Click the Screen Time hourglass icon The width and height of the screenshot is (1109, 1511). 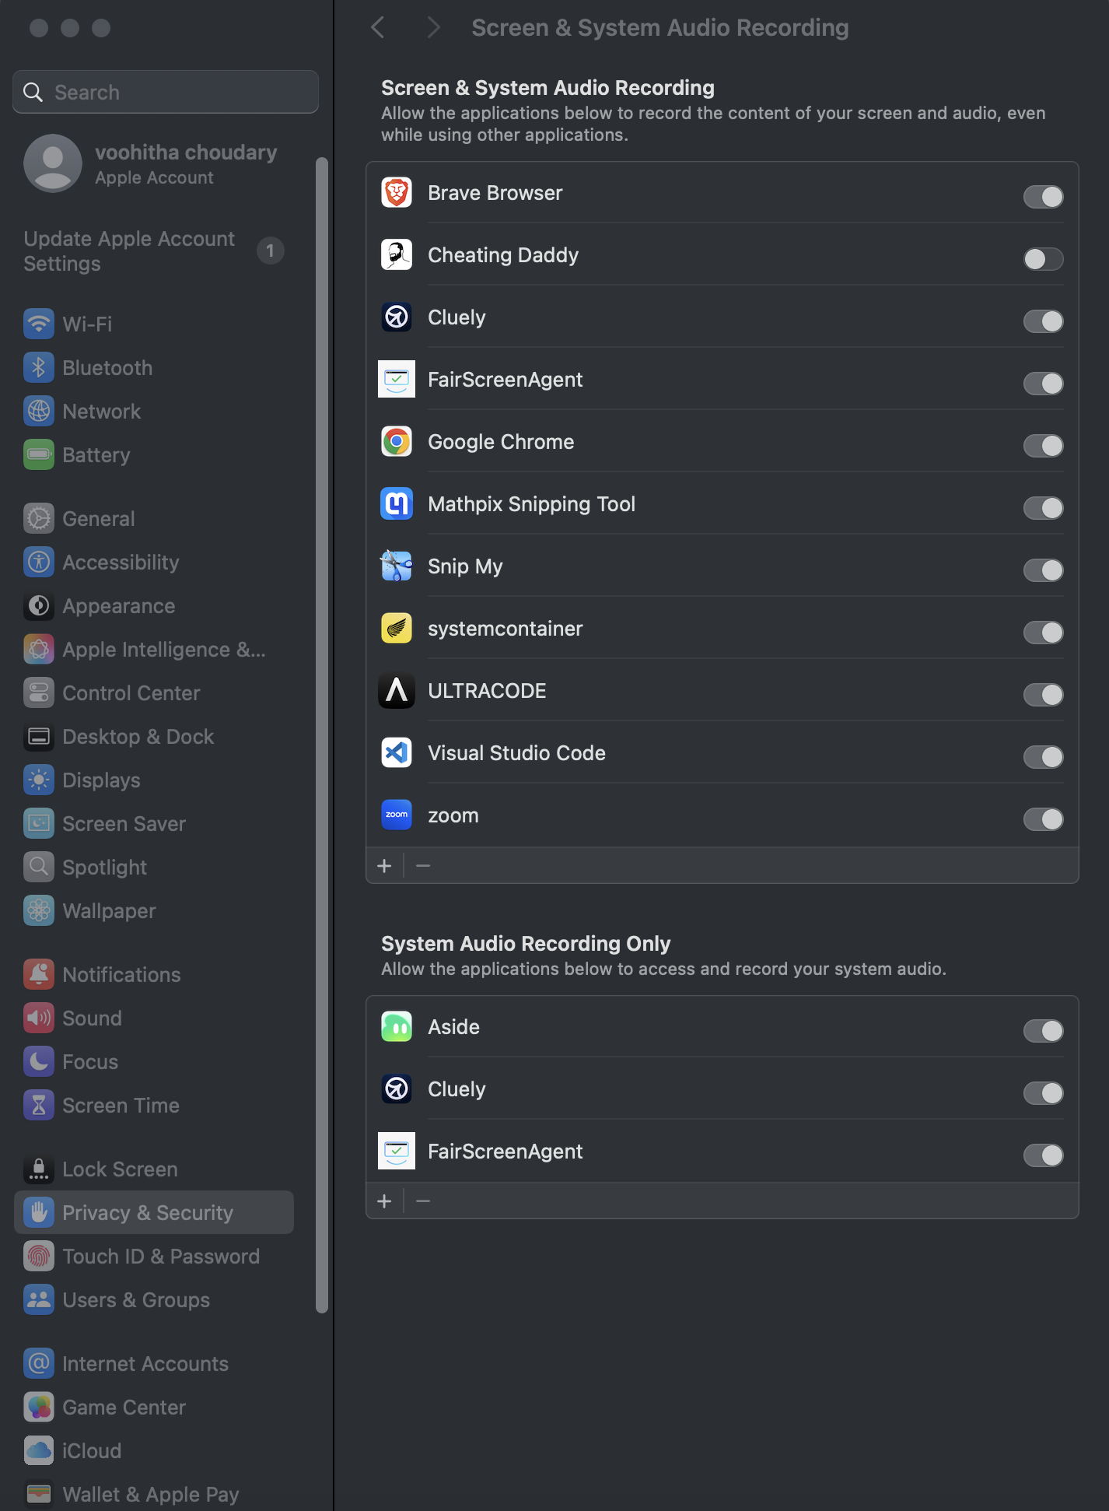tap(39, 1105)
